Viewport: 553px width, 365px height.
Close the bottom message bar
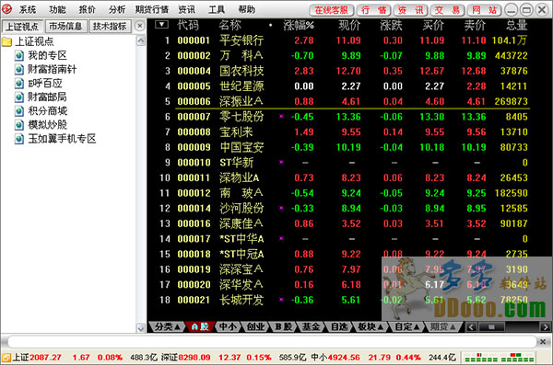pyautogui.click(x=543, y=341)
